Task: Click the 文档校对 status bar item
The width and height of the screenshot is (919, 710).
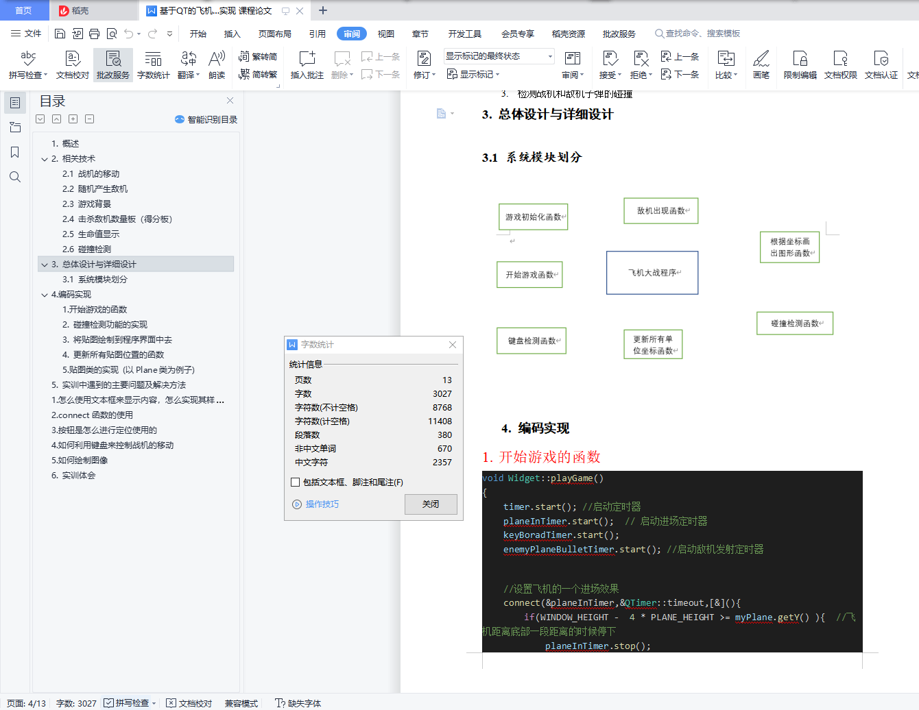Action: 189,703
